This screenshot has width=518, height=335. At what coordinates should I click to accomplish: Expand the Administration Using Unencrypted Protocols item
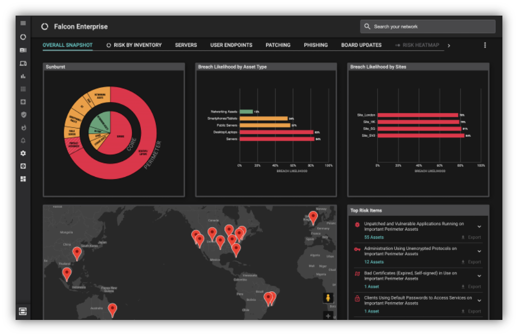point(480,251)
